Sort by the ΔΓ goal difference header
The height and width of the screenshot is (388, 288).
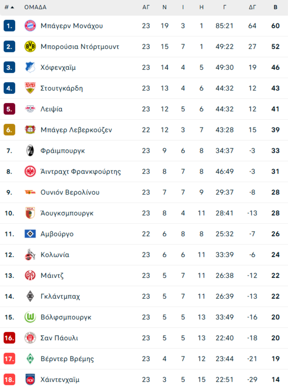[x=252, y=7]
